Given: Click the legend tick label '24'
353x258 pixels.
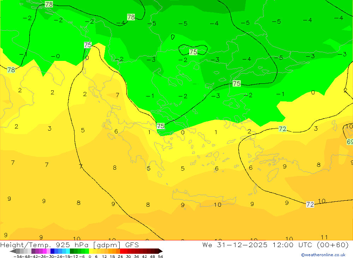Looking at the screenshot, I should [x=120, y=257].
